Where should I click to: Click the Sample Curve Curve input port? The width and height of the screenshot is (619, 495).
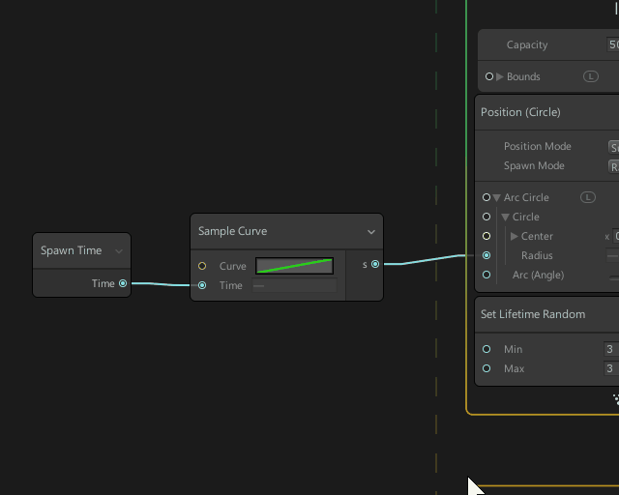click(202, 266)
